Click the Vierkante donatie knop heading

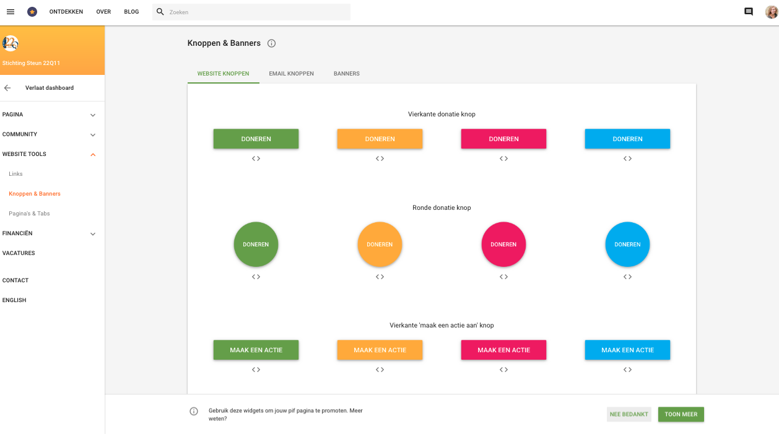442,114
